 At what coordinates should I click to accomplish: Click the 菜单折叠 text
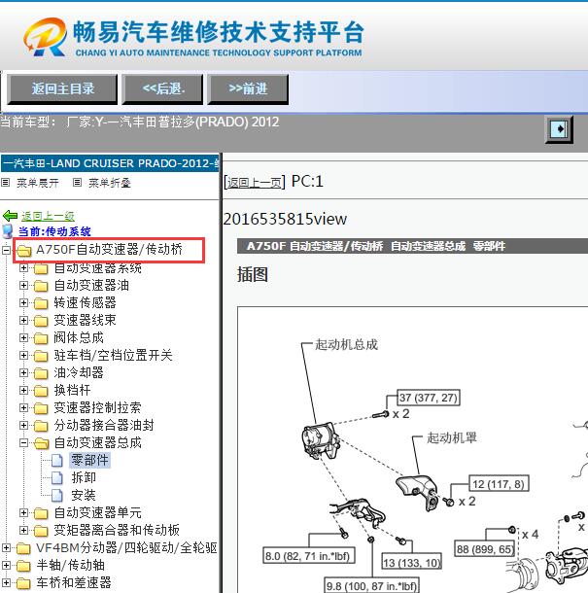click(x=110, y=183)
